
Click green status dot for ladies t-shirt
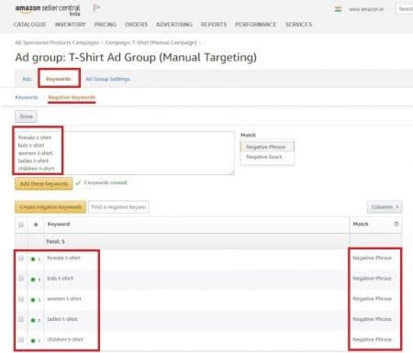(x=33, y=320)
